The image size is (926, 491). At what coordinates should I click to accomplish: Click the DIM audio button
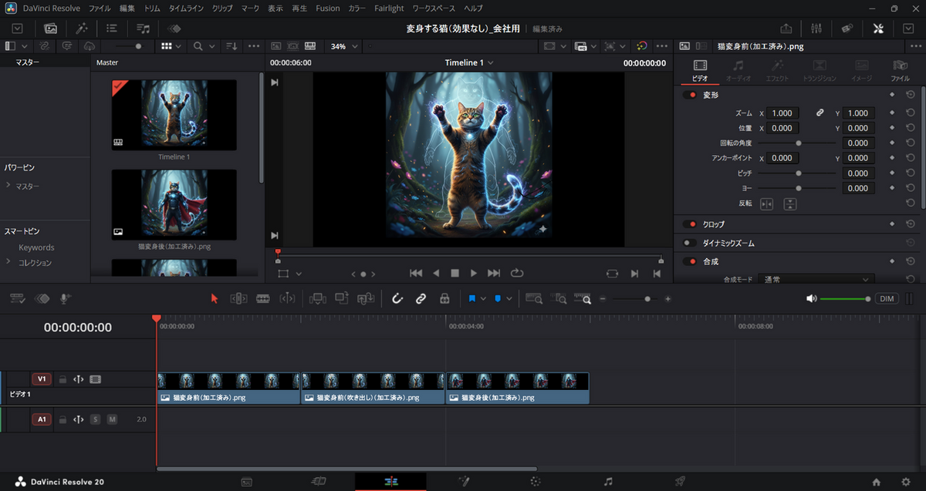click(887, 298)
